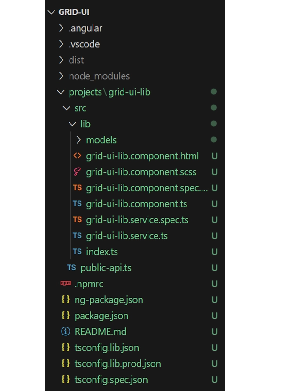Select the dist folder name
Screen dimensions: 303x391
(76, 60)
